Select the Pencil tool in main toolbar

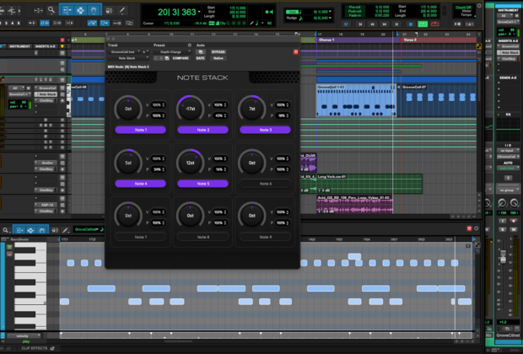(x=122, y=10)
